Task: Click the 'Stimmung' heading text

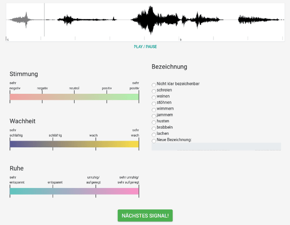Action: [x=24, y=74]
